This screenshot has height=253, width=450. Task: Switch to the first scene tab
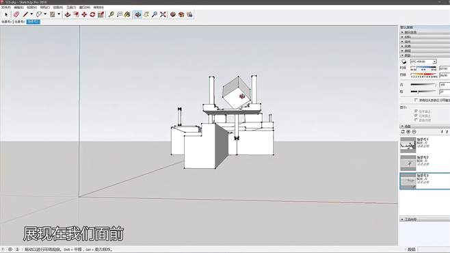click(7, 22)
